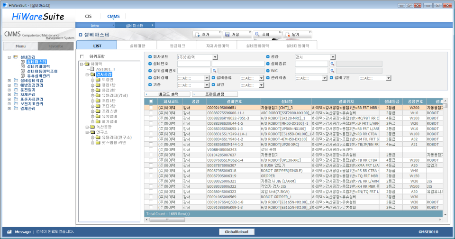Click the horizontal scrollbar thumb under the table
This screenshot has width=455, height=239.
[167, 220]
